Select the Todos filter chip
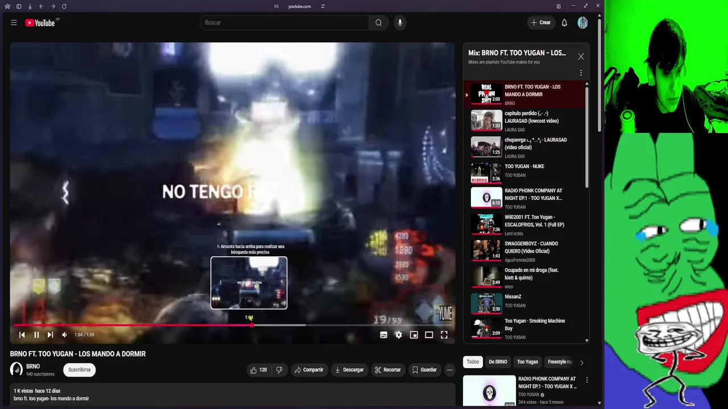The image size is (728, 409). click(x=473, y=362)
